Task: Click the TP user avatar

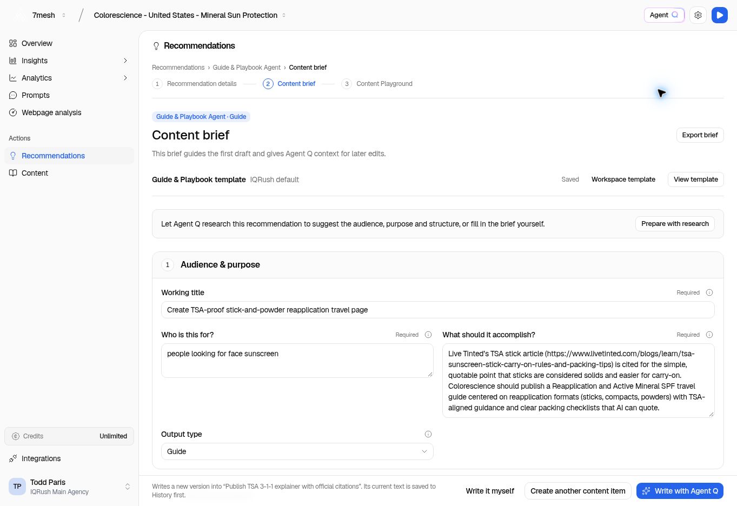Action: (17, 487)
